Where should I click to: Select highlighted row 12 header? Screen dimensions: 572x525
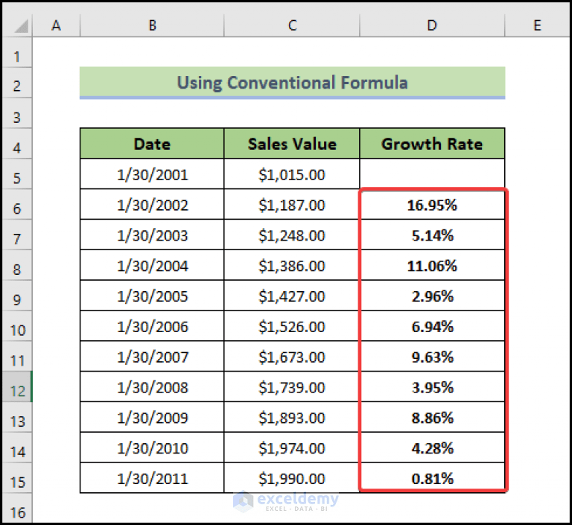(x=17, y=386)
